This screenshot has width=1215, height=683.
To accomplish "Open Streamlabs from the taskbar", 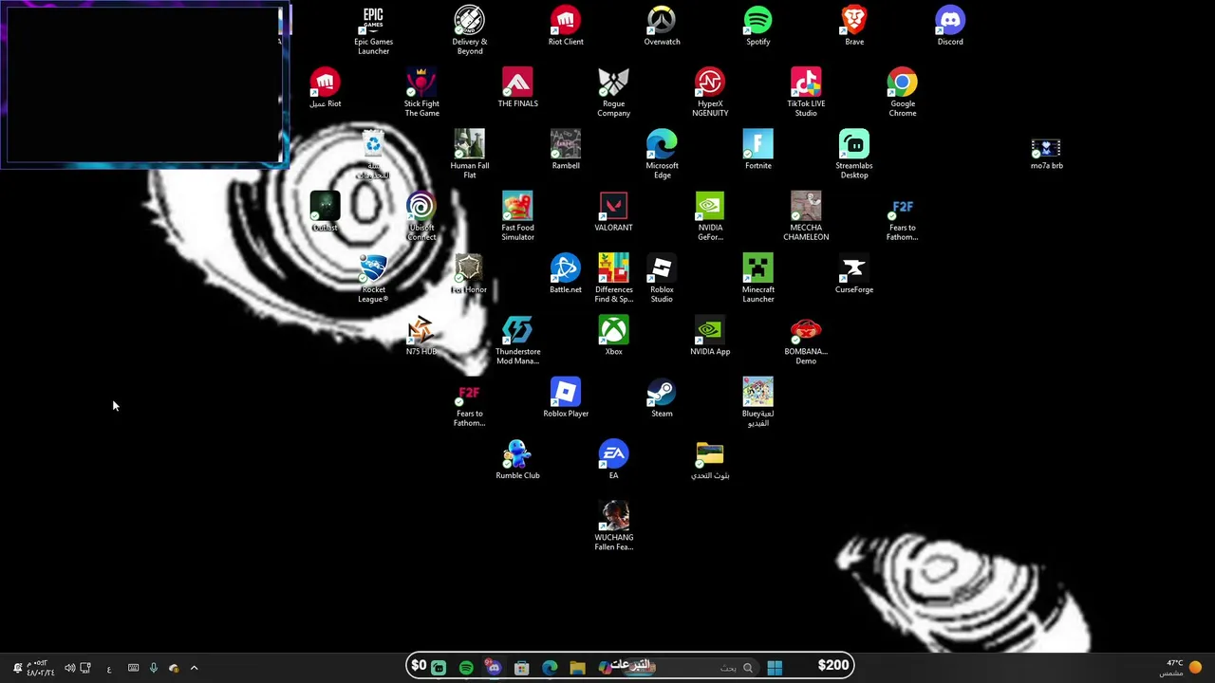I will click(x=439, y=668).
